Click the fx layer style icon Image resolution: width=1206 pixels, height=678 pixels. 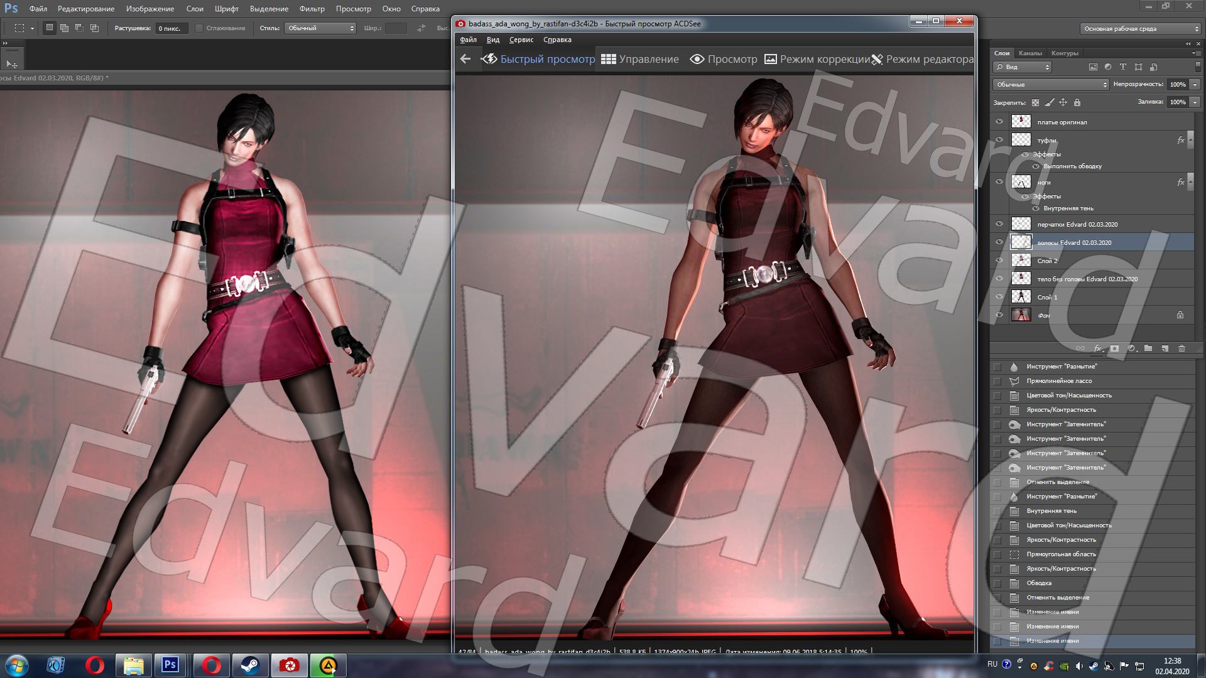pyautogui.click(x=1097, y=348)
